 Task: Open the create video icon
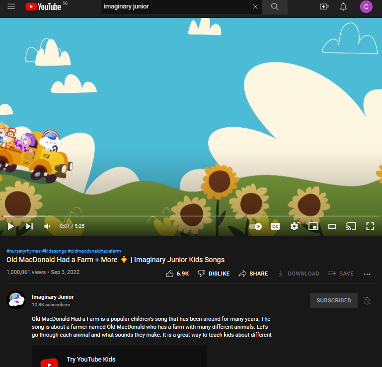pyautogui.click(x=324, y=6)
